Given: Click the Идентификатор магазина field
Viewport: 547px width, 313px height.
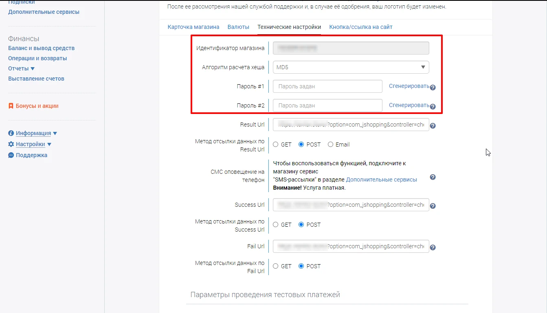Looking at the screenshot, I should coord(351,48).
